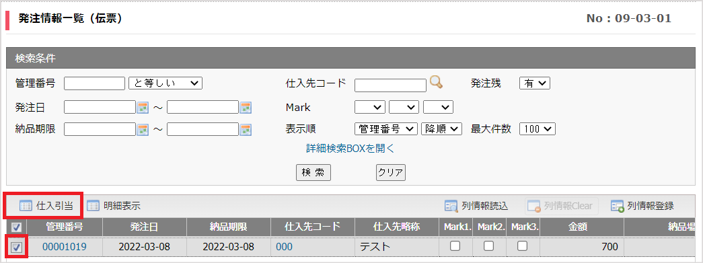Open the 発注日 end date calendar icon
The width and height of the screenshot is (703, 263).
pos(246,108)
